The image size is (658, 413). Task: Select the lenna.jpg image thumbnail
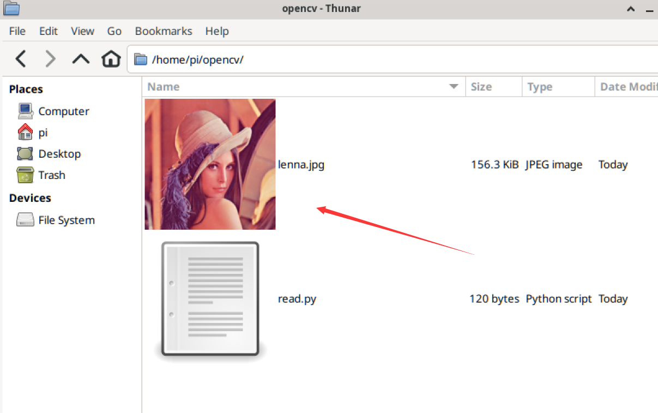210,164
